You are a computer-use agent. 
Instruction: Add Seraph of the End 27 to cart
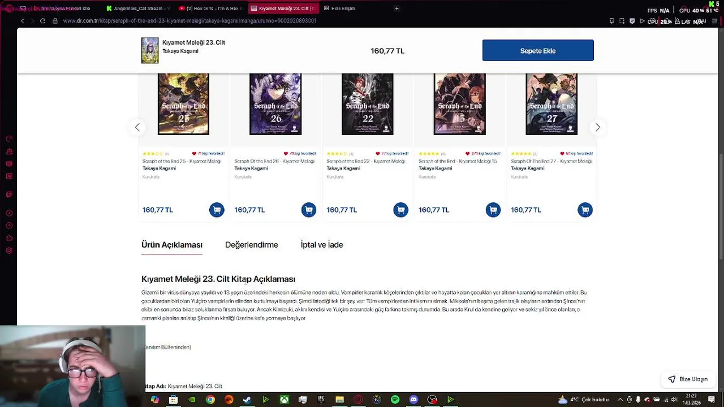click(585, 210)
